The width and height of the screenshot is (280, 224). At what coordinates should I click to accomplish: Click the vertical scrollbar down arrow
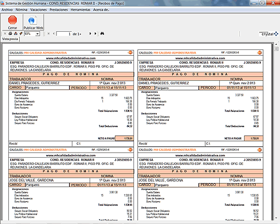click(x=277, y=221)
